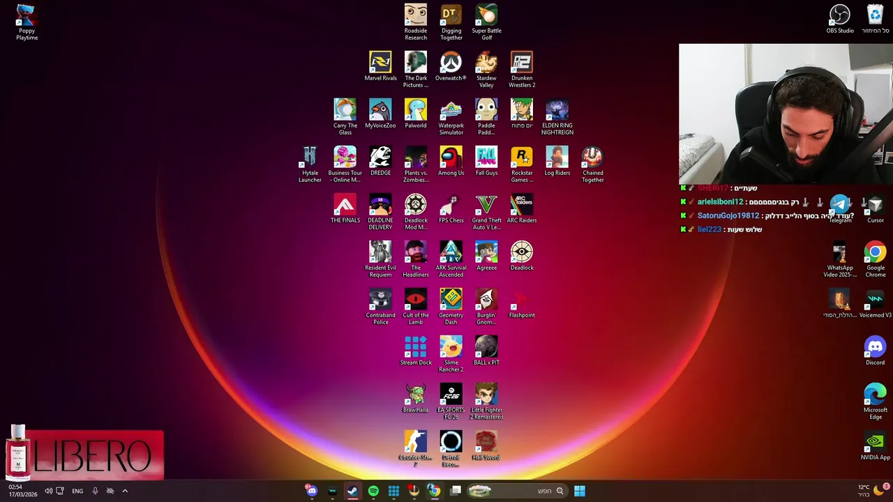Viewport: 893px width, 502px height.
Task: Click the Windows Start button
Action: pos(579,491)
